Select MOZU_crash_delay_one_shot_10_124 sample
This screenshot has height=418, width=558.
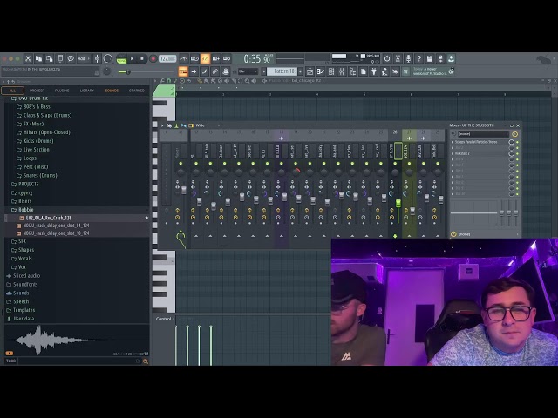coord(56,233)
